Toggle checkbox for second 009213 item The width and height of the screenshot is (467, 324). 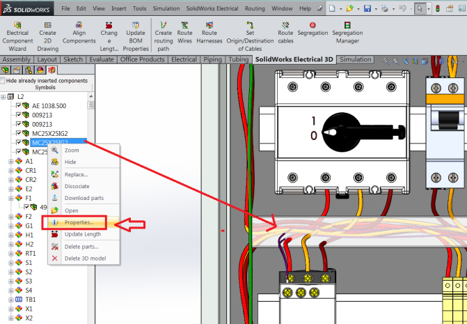19,124
